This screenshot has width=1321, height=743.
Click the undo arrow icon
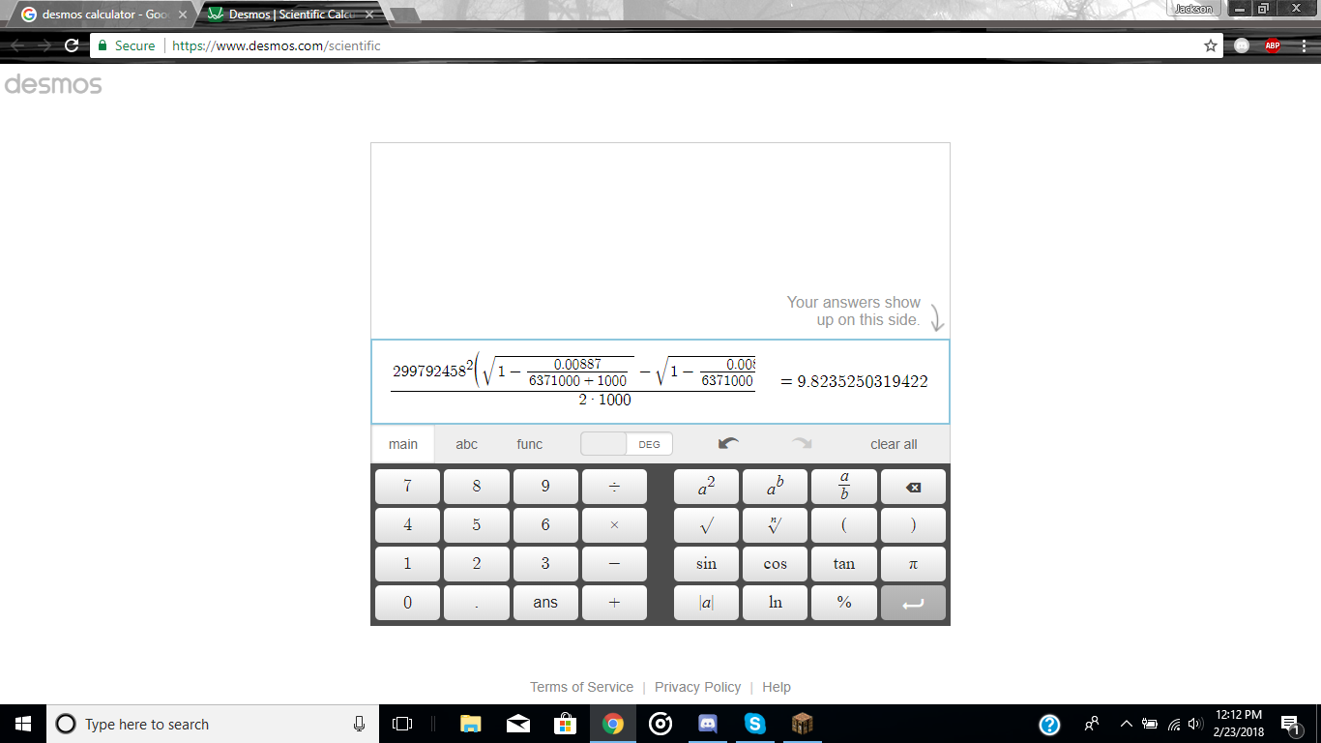click(x=728, y=444)
